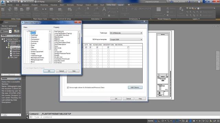Viewport: 220px width, 123px height.
Task: Switch to the Layout ribbon tab
Action: pyautogui.click(x=121, y=5)
